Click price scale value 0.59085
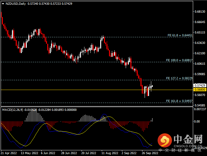The image size is (207, 156). [200, 74]
